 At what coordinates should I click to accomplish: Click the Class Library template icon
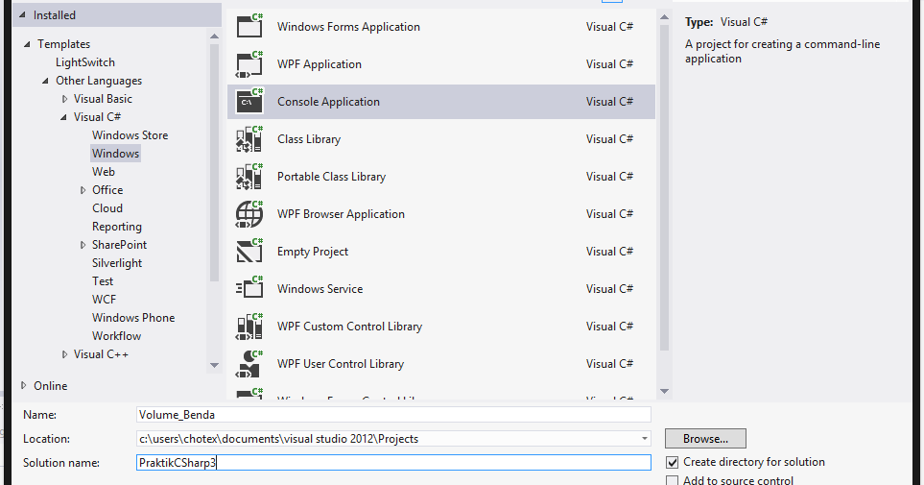[249, 139]
